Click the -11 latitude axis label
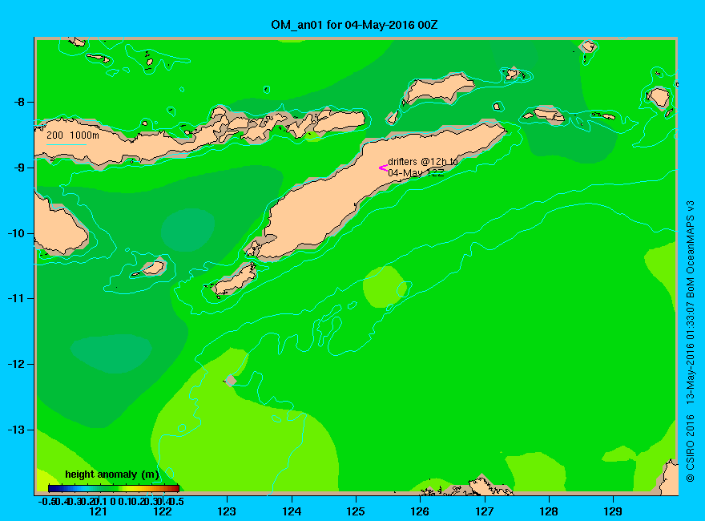705x521 pixels. (x=17, y=298)
